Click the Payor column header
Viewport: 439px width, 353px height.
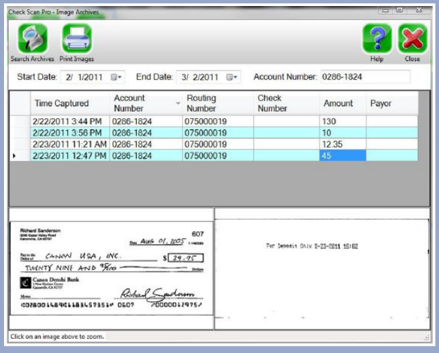[381, 103]
